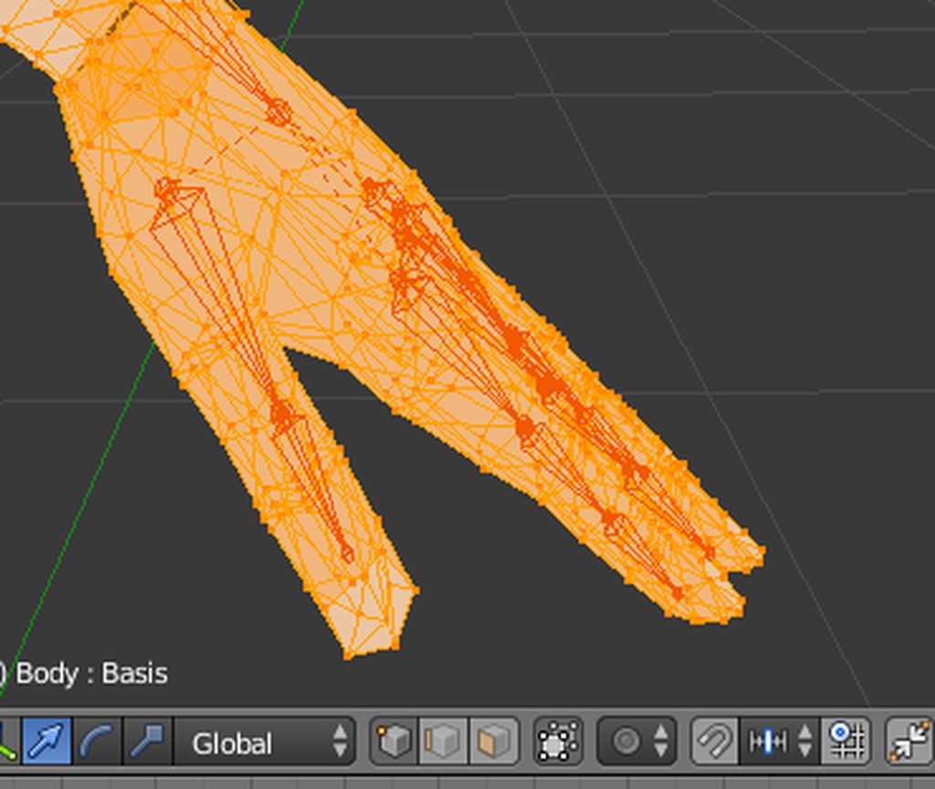935x789 pixels.
Task: Switch to Face select mode
Action: coord(494,742)
